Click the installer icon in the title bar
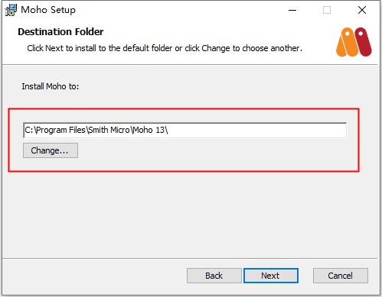Viewport: 382px width, 297px height. click(11, 10)
